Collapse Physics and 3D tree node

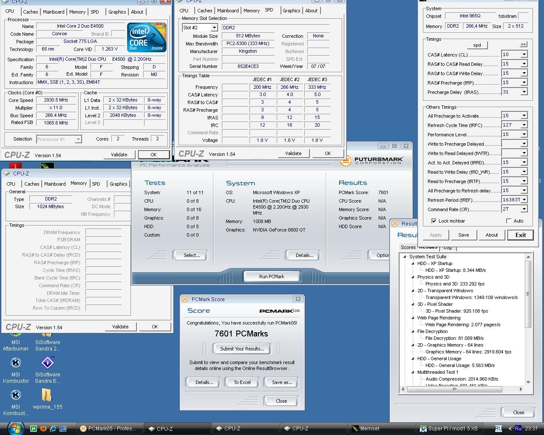(x=413, y=277)
